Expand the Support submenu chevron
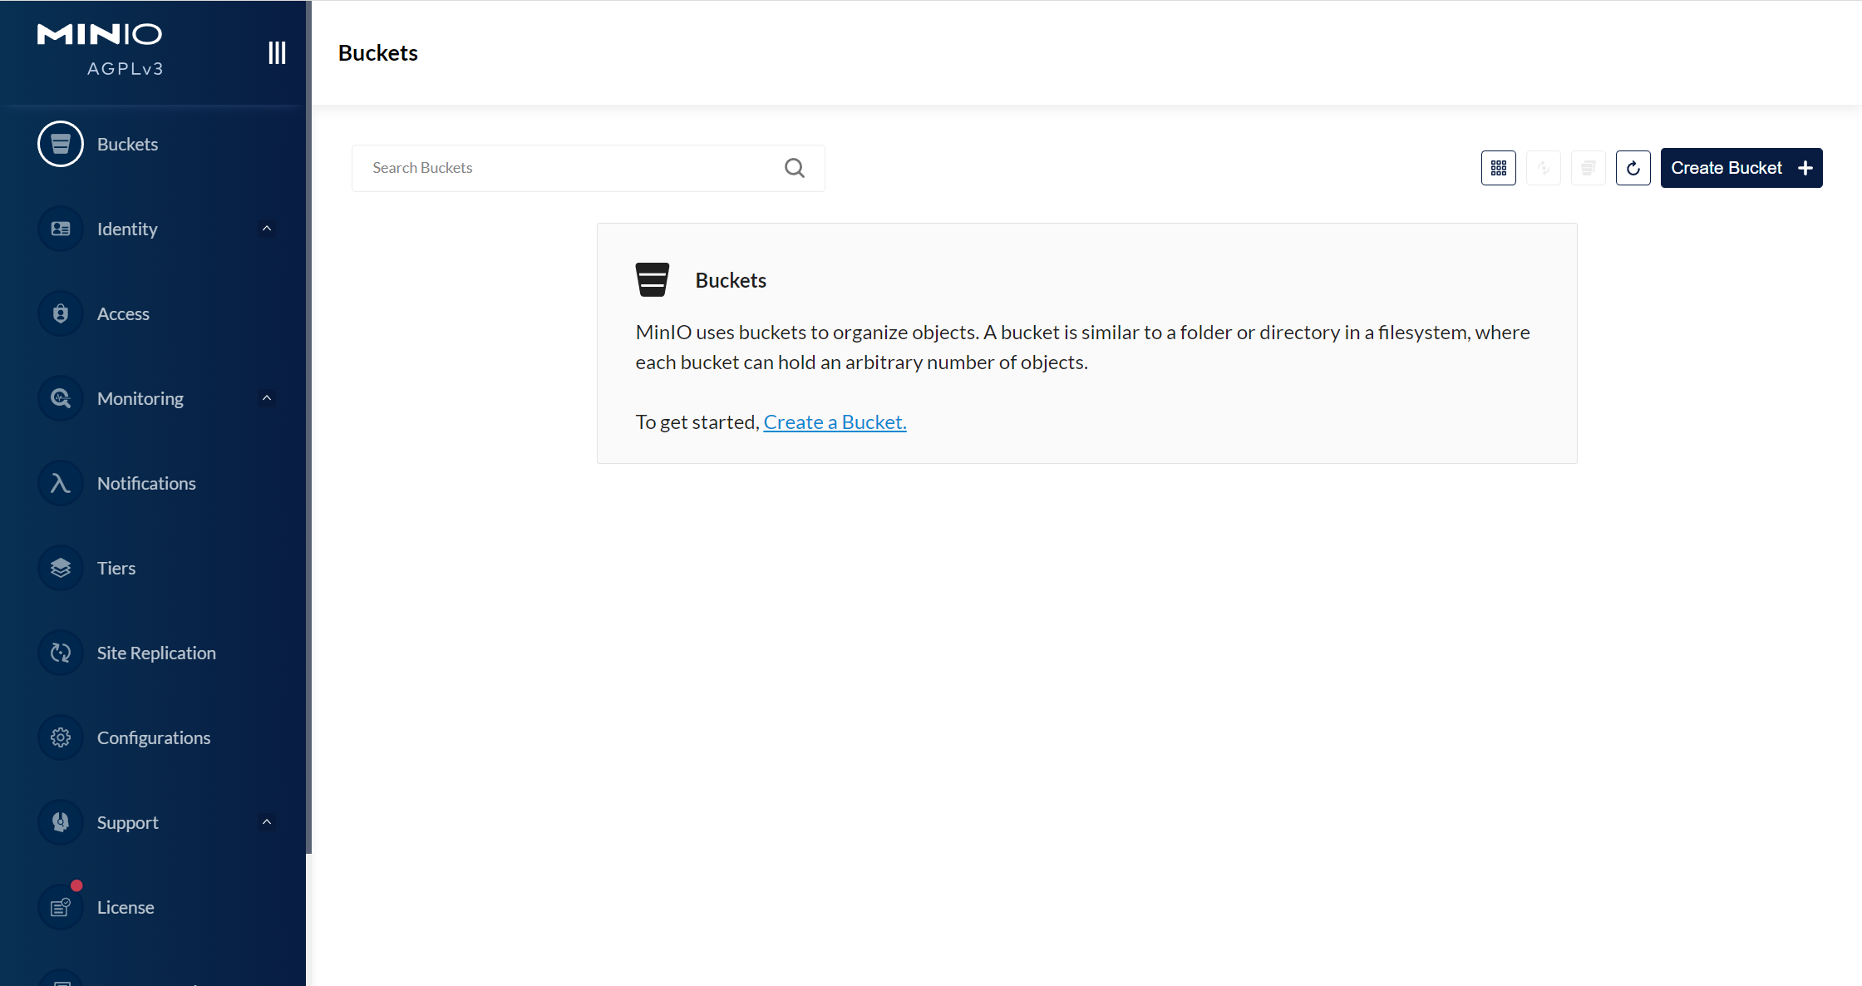The width and height of the screenshot is (1862, 986). pyautogui.click(x=267, y=822)
